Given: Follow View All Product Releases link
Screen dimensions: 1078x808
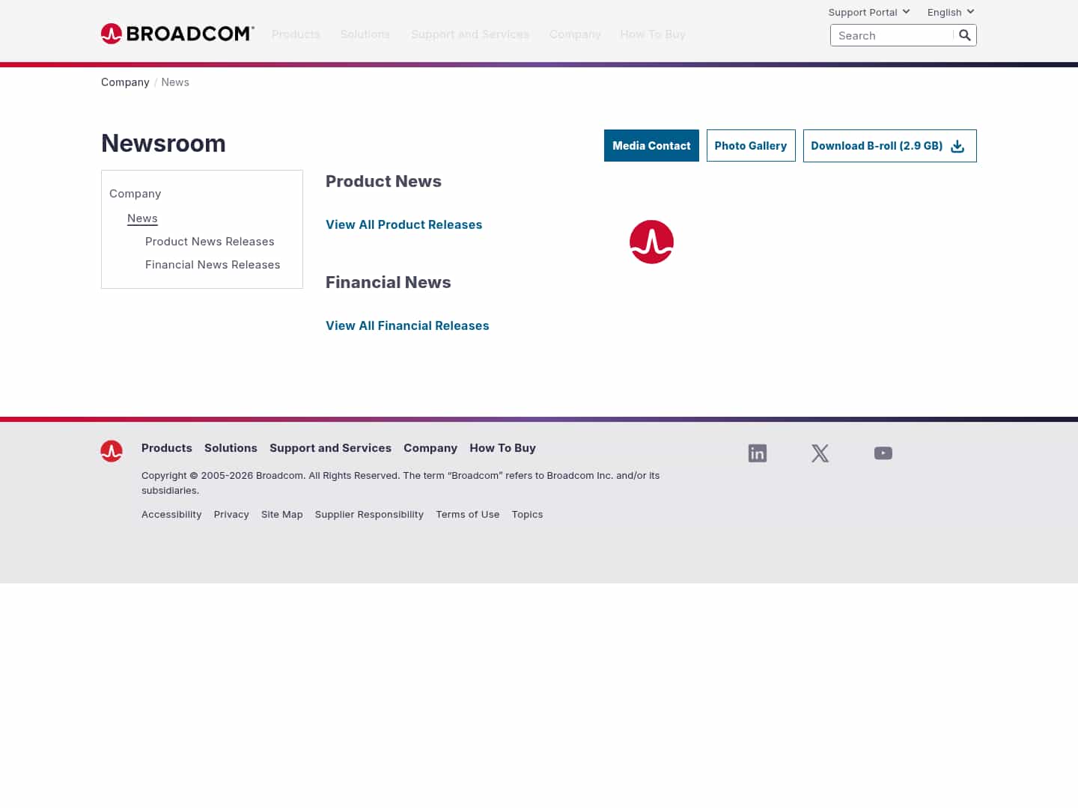Looking at the screenshot, I should 404,224.
